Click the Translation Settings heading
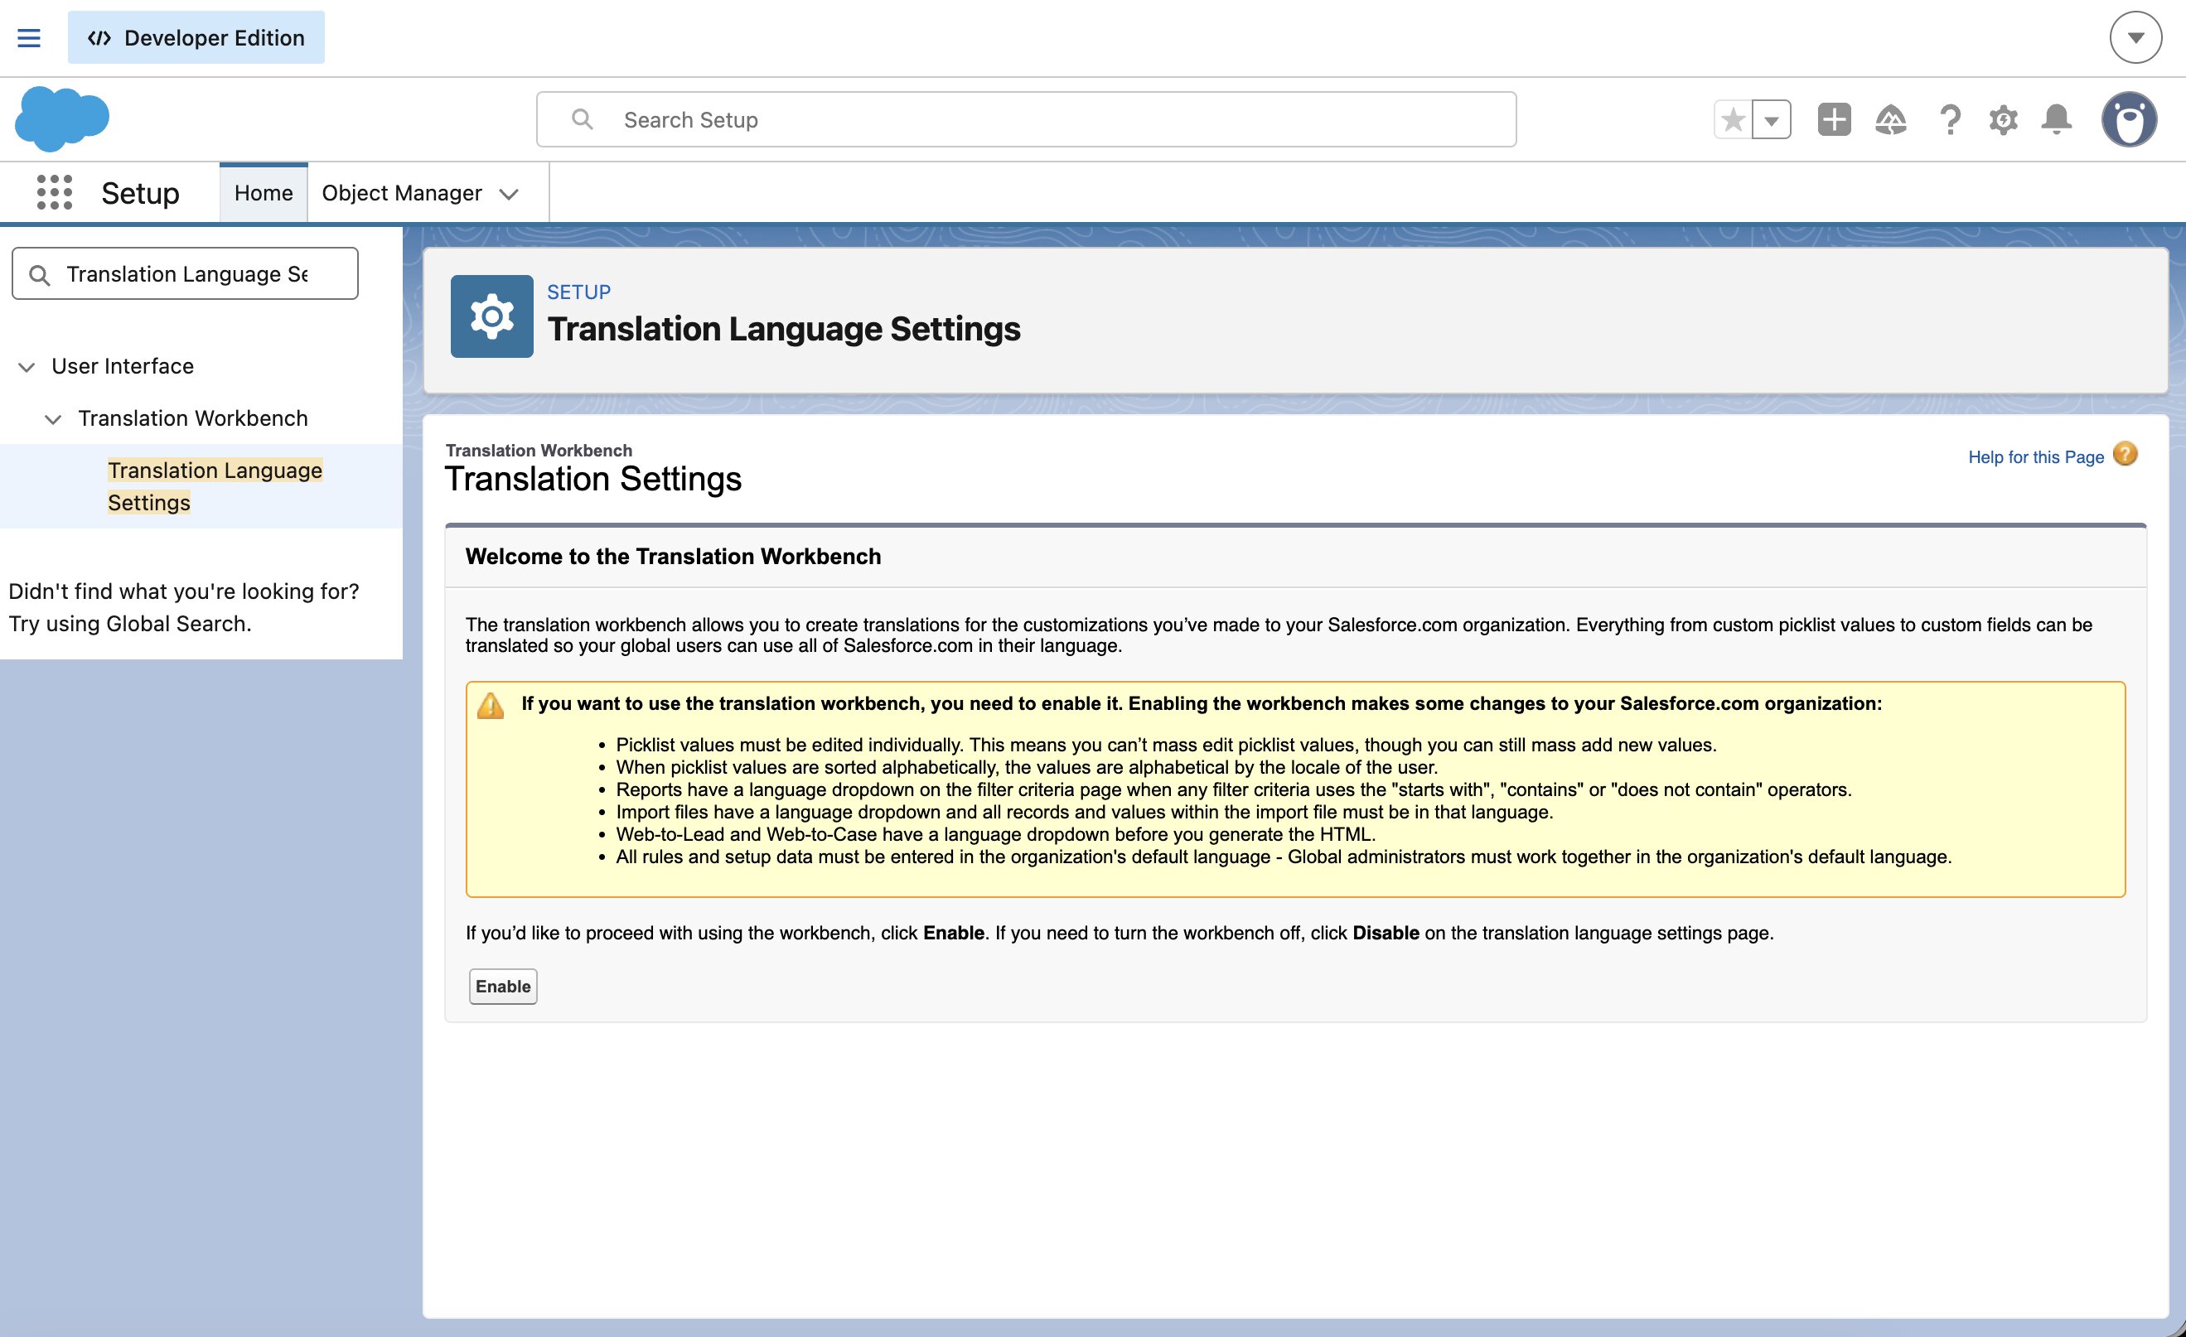Image resolution: width=2186 pixels, height=1337 pixels. (592, 480)
